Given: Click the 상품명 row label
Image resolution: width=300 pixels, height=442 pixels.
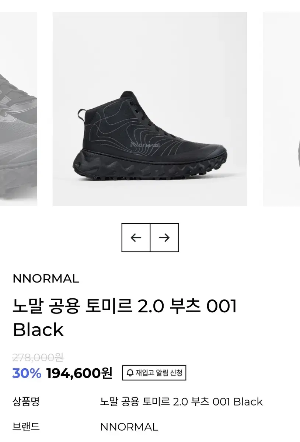Looking at the screenshot, I should [26, 401].
